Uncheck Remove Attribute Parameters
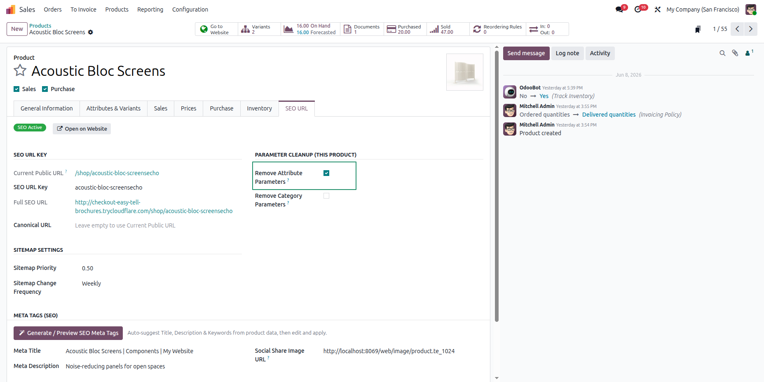 pyautogui.click(x=326, y=173)
